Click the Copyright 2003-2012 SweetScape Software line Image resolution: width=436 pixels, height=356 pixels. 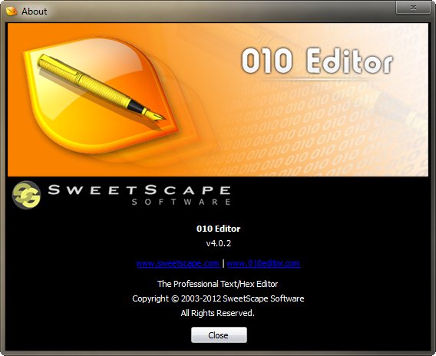pyautogui.click(x=218, y=298)
